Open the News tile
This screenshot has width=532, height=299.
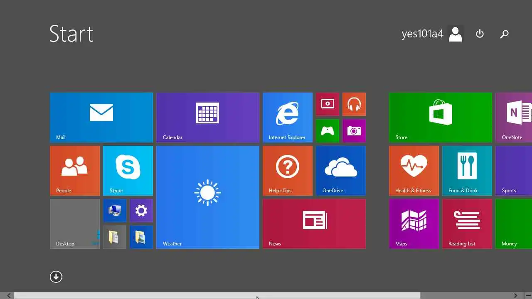pyautogui.click(x=314, y=224)
